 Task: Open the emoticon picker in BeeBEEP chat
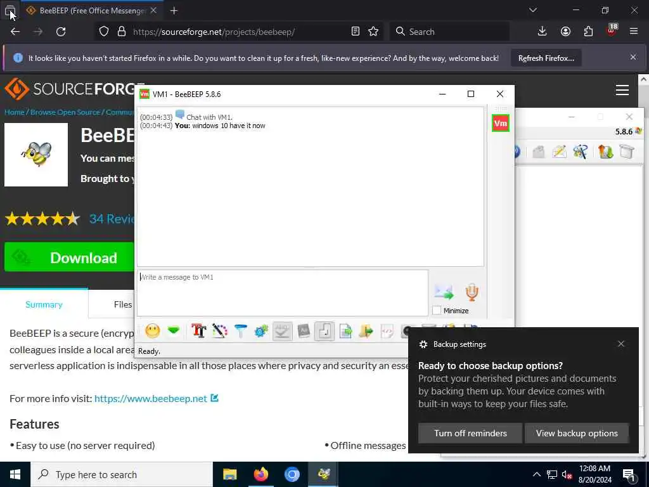[152, 331]
